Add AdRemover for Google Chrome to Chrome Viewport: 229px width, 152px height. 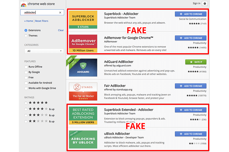pyautogui.click(x=191, y=38)
